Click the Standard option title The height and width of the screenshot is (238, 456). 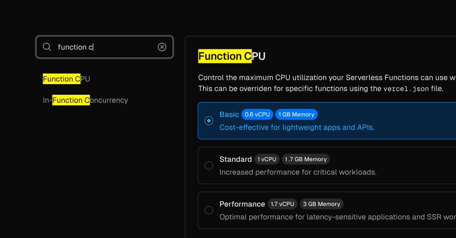click(236, 159)
